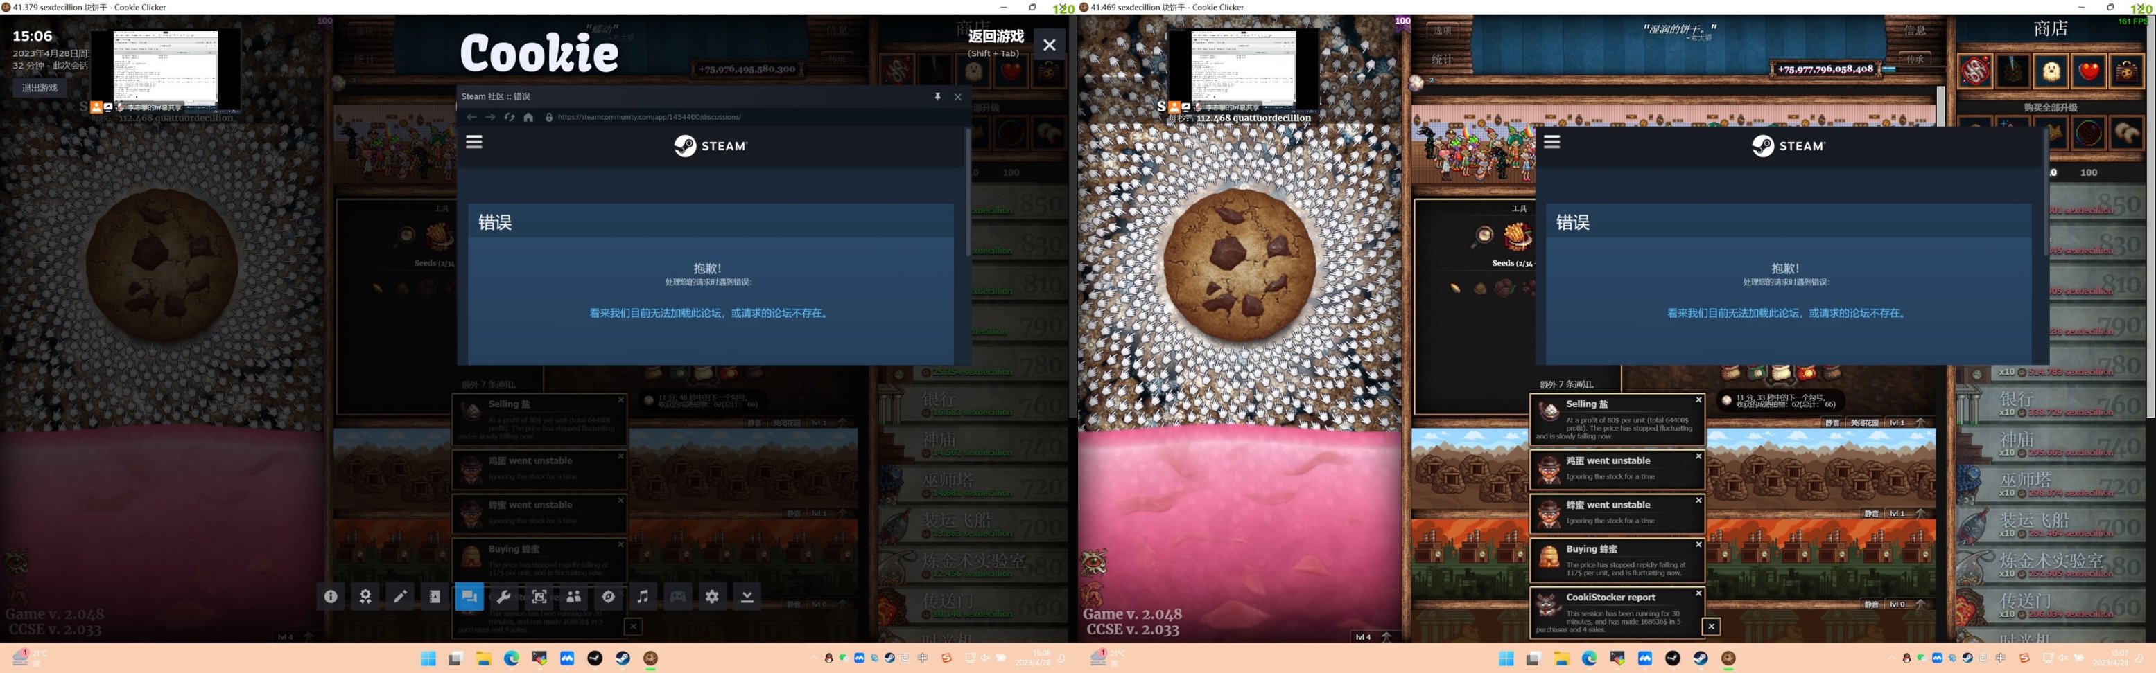2156x673 pixels.
Task: Open gear settings icon in overlay toolbar
Action: (x=712, y=596)
